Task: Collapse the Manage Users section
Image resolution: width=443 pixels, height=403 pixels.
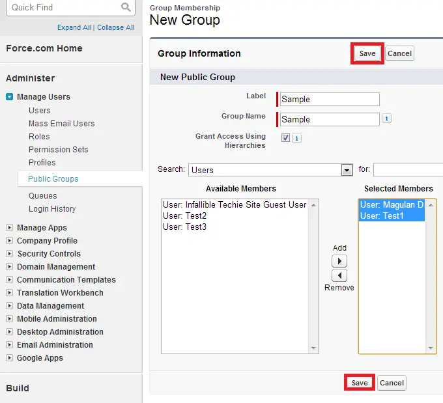Action: point(9,97)
